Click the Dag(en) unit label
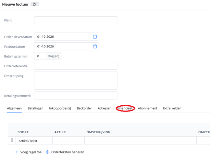 (54, 56)
